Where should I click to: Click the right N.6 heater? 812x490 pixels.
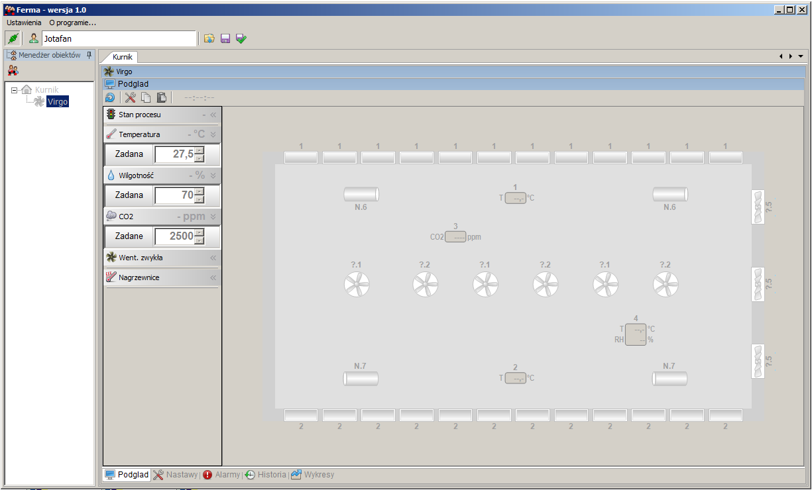click(x=670, y=194)
